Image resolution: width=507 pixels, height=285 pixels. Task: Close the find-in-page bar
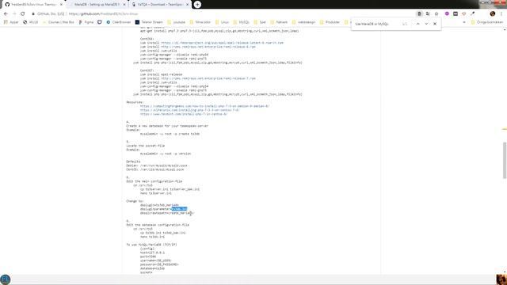pyautogui.click(x=435, y=24)
